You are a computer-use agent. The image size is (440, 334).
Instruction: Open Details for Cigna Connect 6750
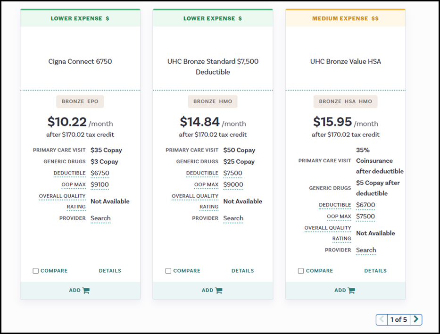tap(110, 271)
